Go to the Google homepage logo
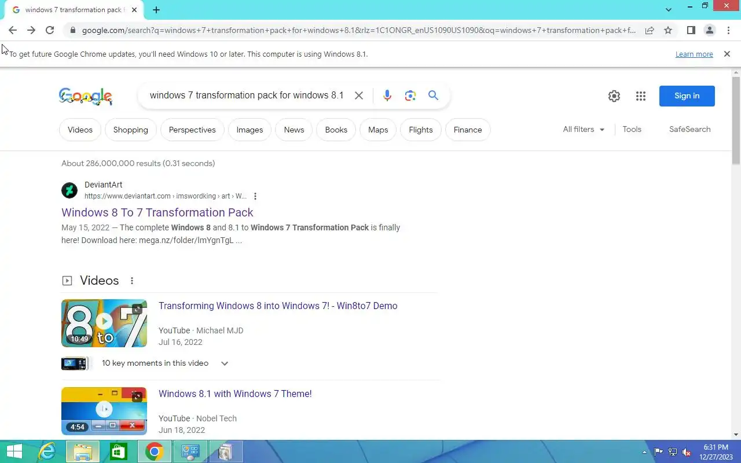 [x=86, y=96]
